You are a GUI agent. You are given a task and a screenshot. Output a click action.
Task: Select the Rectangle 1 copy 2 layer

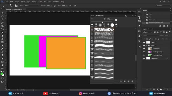click(158, 52)
